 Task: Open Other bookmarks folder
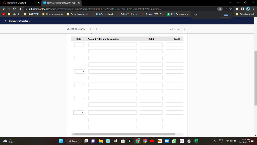click(x=245, y=14)
